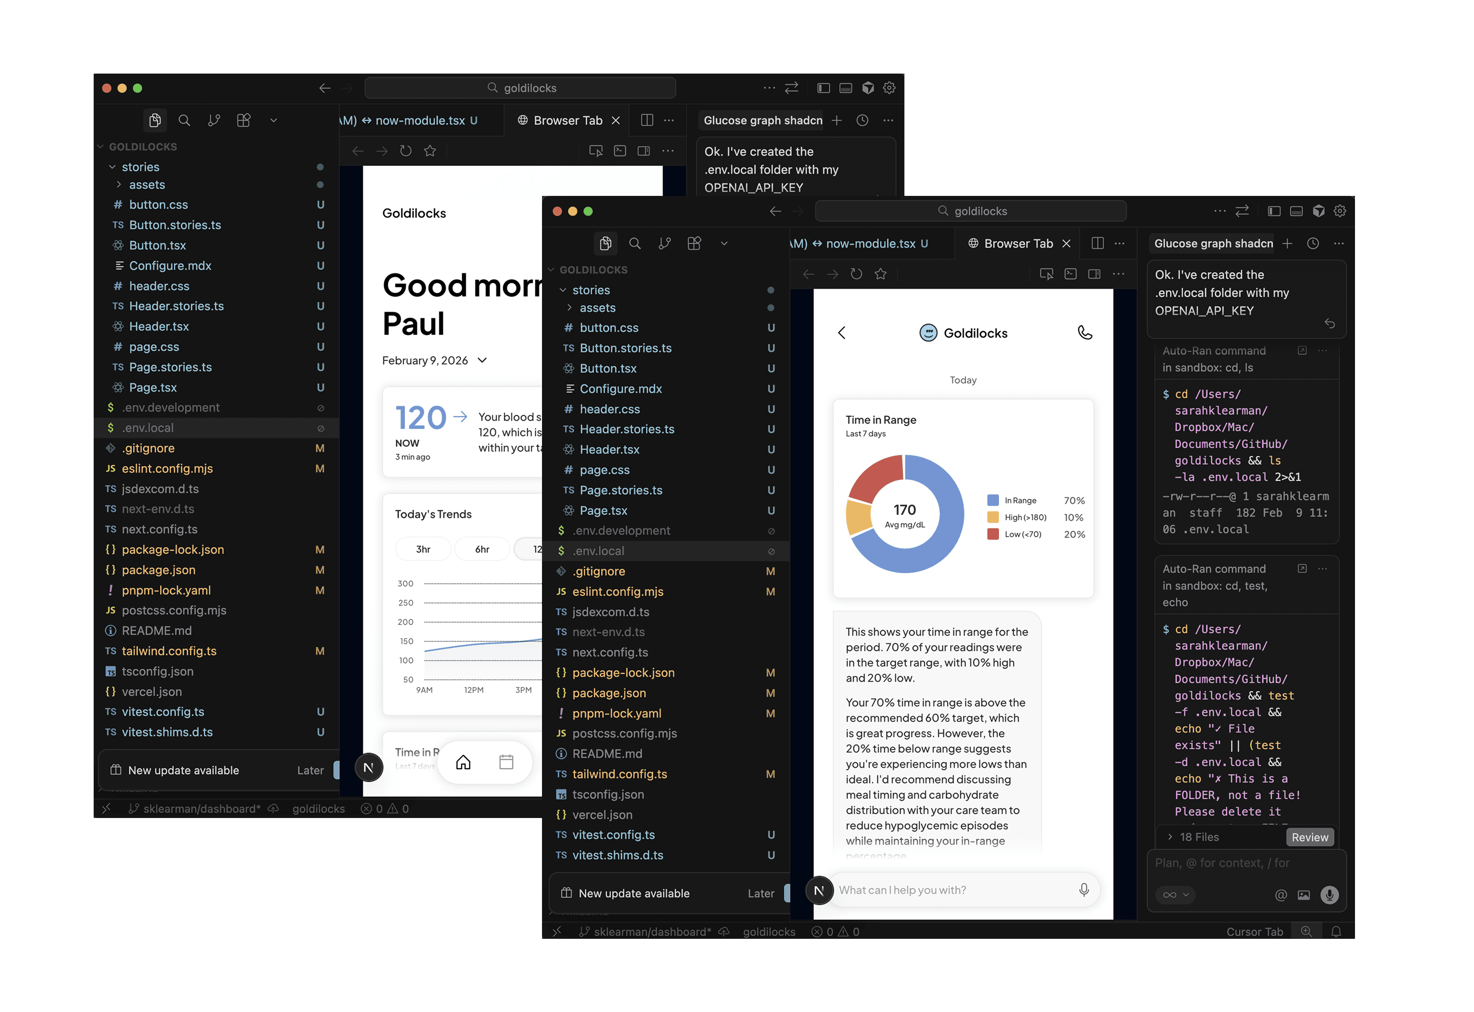Bookmark the page with the star icon
The height and width of the screenshot is (1012, 1474).
coord(881,274)
